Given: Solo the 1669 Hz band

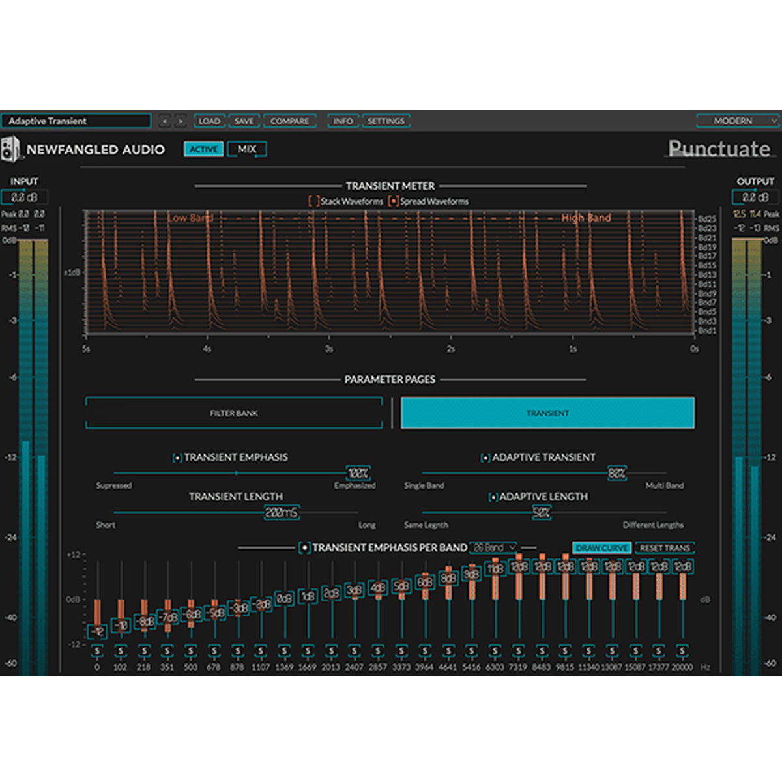Looking at the screenshot, I should (x=308, y=651).
